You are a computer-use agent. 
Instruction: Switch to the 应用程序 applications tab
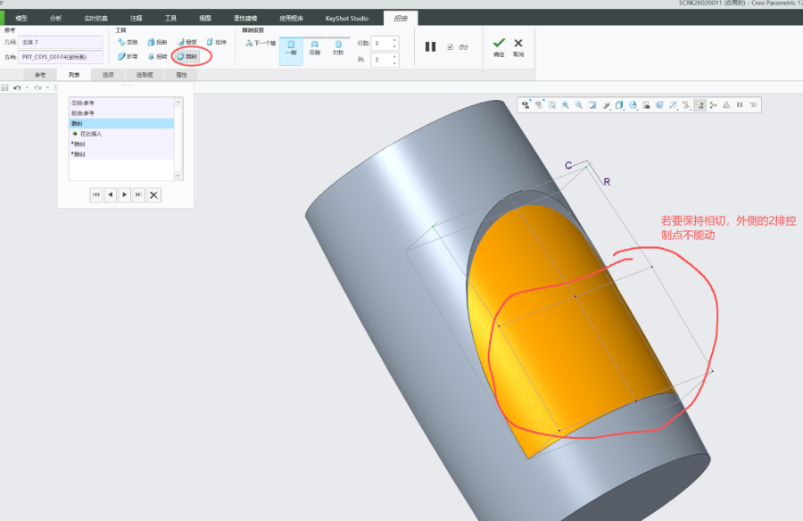coord(292,18)
